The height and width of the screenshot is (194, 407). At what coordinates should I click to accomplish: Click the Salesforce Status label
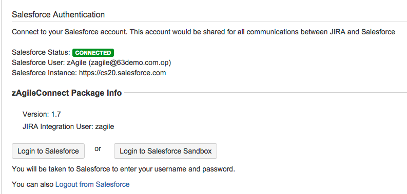point(41,53)
